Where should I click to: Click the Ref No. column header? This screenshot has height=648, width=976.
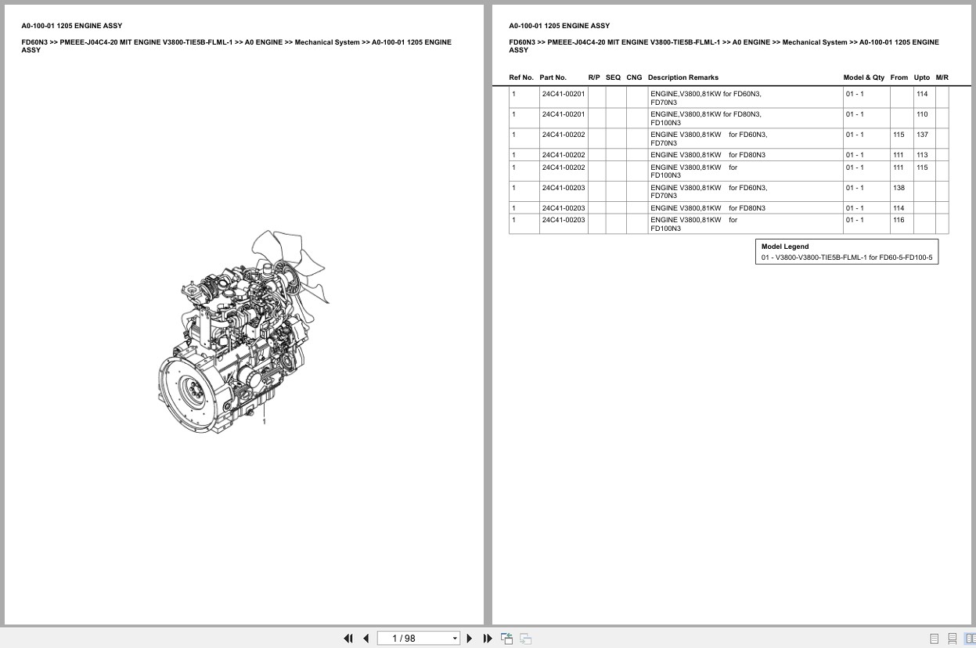(x=521, y=77)
